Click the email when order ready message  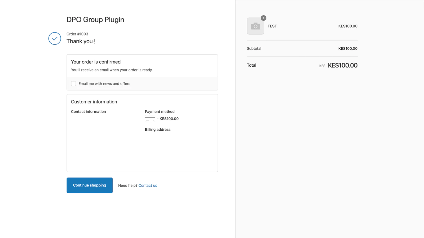click(112, 70)
